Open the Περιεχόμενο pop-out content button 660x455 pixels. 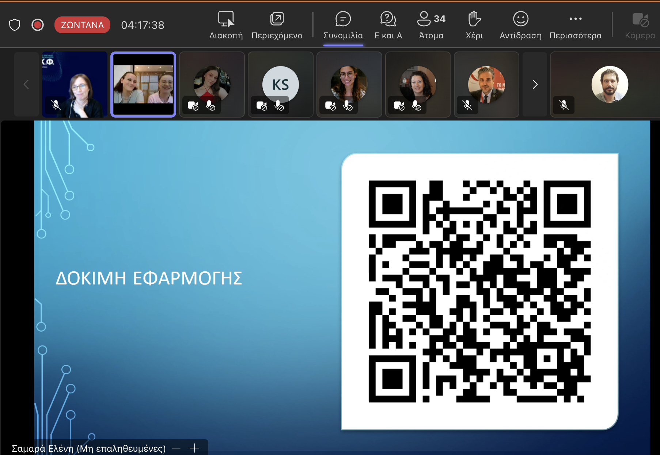[277, 25]
